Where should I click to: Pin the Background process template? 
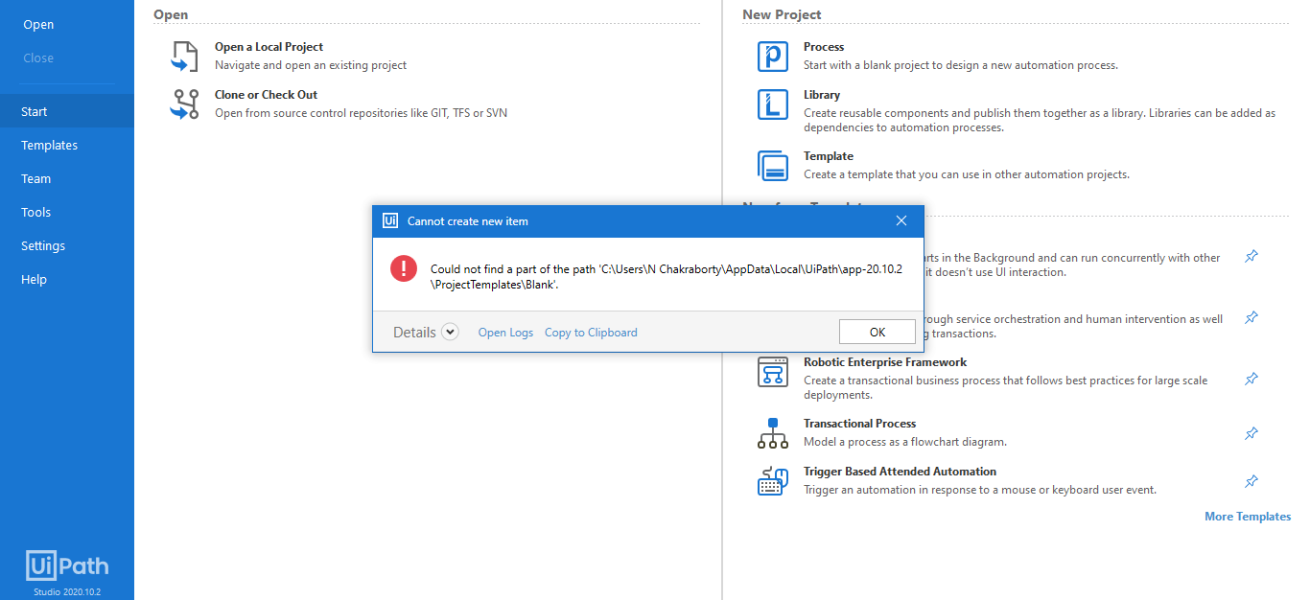(x=1252, y=256)
